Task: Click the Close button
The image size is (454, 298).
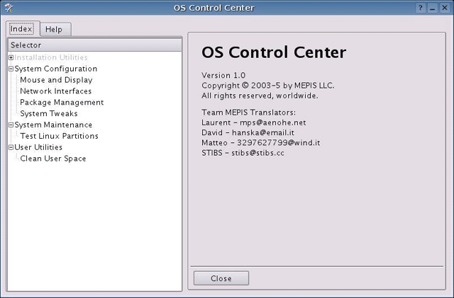Action: (221, 278)
